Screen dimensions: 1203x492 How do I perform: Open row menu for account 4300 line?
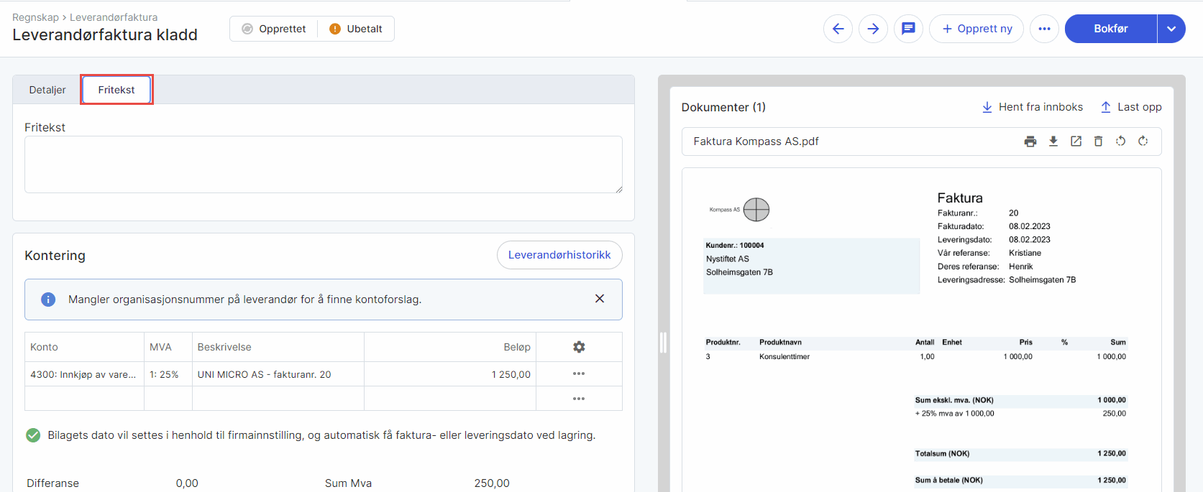(579, 374)
